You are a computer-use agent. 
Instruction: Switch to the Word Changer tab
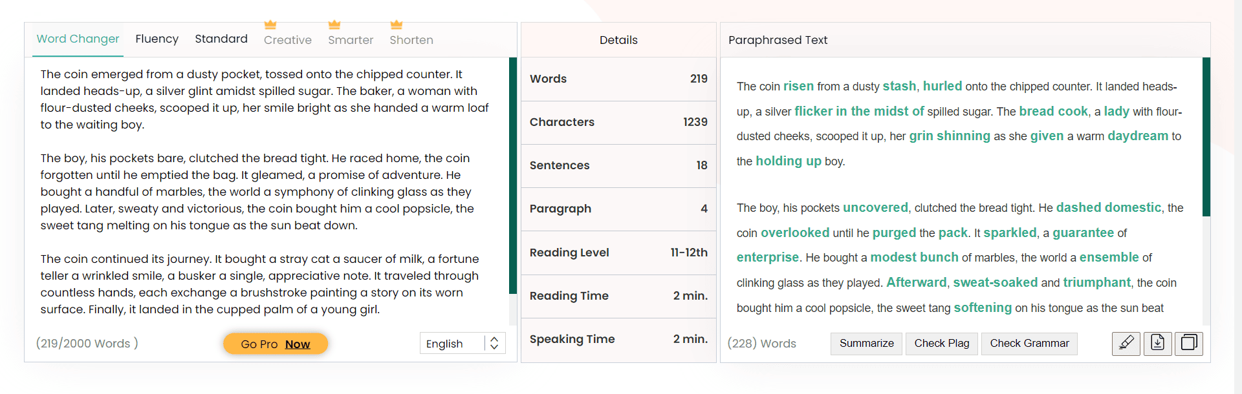[x=78, y=39]
